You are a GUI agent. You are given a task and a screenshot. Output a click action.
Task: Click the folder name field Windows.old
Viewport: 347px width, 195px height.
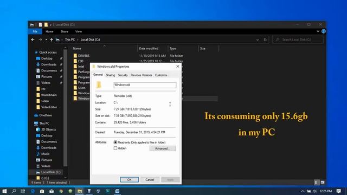click(145, 85)
